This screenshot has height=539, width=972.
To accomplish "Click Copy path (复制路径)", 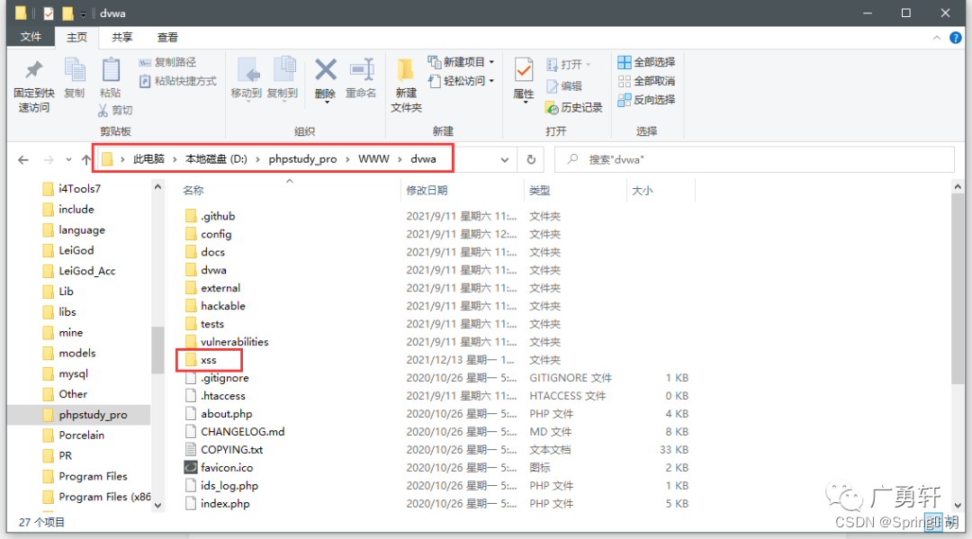I will [167, 62].
